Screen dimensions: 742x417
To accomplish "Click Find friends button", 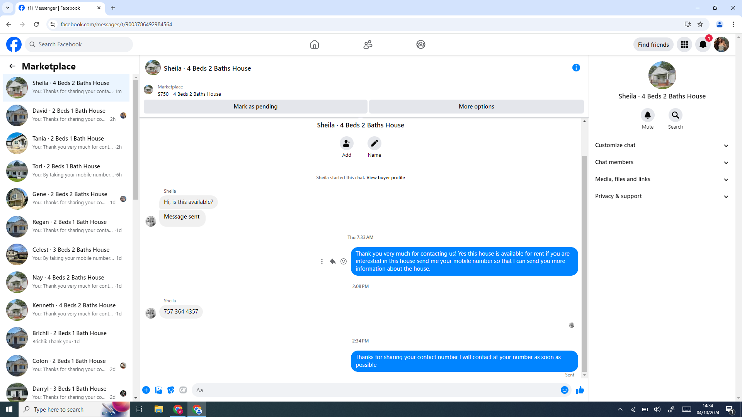I will click(654, 44).
